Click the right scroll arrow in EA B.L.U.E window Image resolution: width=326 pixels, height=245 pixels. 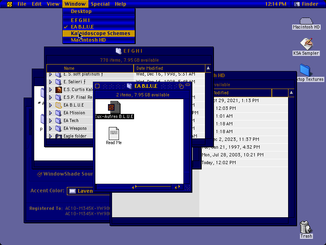coord(179,187)
